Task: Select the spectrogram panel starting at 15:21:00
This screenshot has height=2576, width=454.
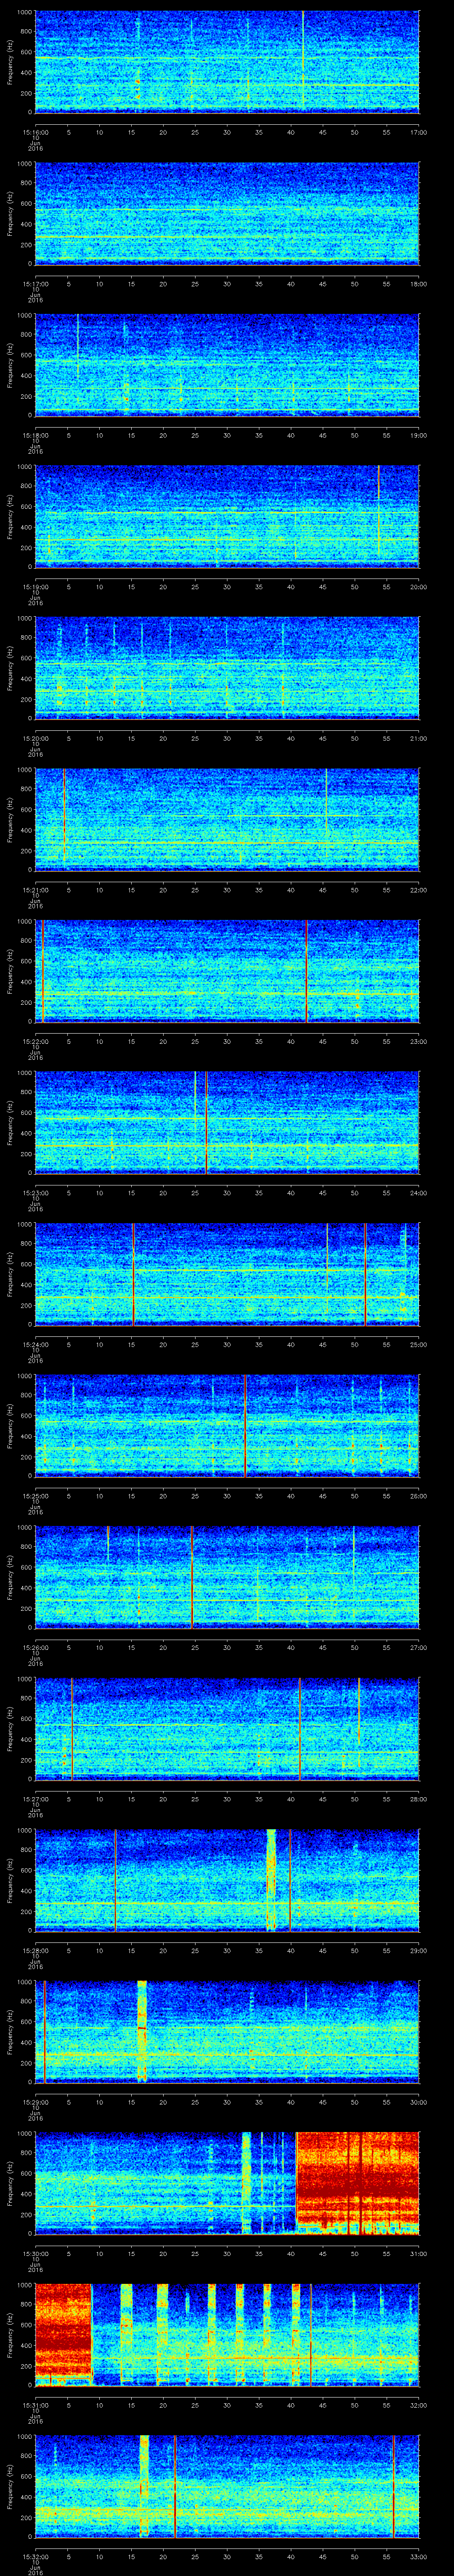Action: (x=227, y=820)
